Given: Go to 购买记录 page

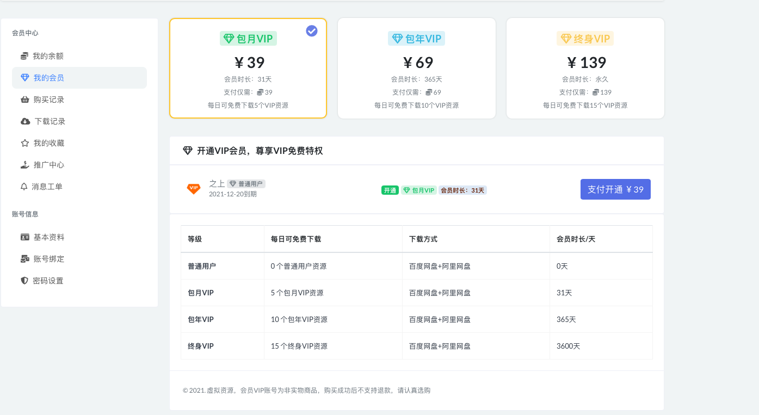Looking at the screenshot, I should (79, 100).
